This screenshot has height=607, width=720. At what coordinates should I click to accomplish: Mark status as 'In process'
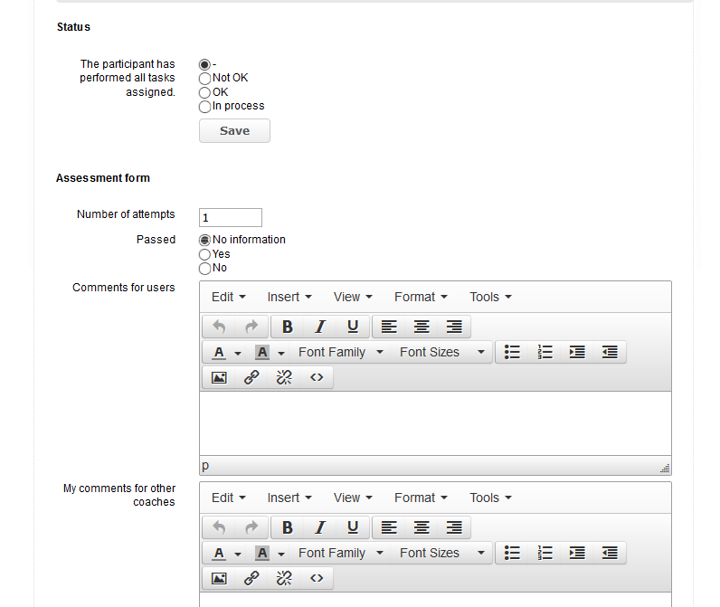[x=205, y=107]
